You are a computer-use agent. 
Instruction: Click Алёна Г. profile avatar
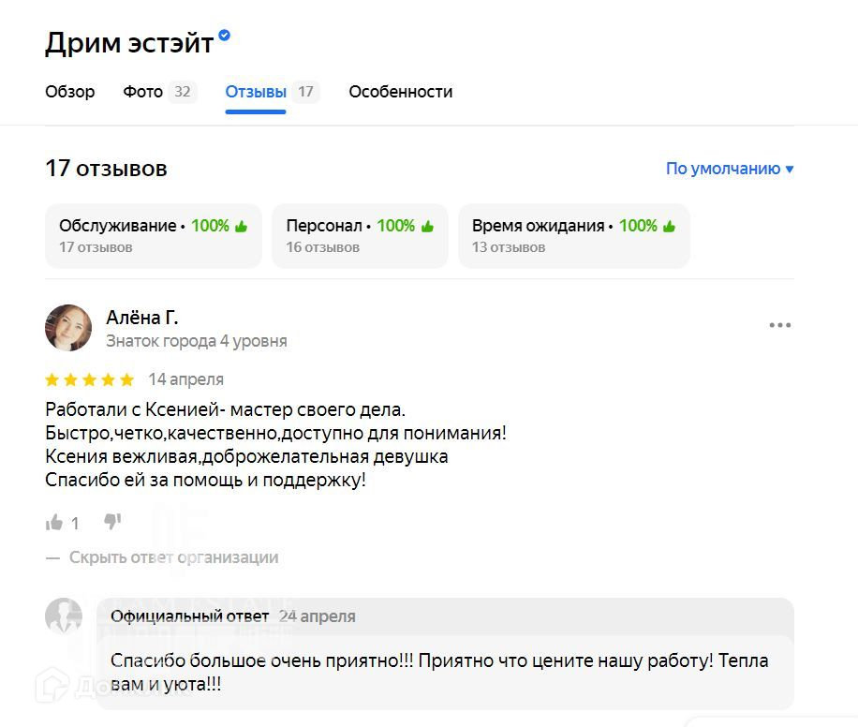pos(68,328)
